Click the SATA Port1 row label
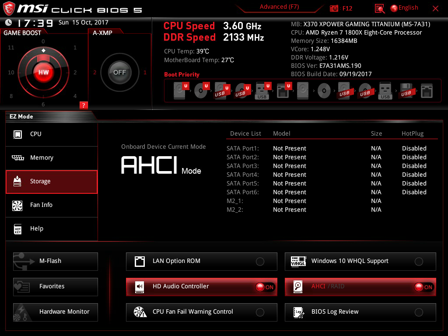448x336 pixels. click(242, 148)
